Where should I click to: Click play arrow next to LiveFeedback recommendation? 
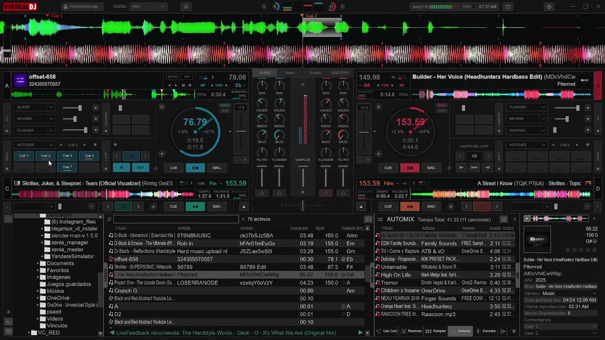pos(361,333)
